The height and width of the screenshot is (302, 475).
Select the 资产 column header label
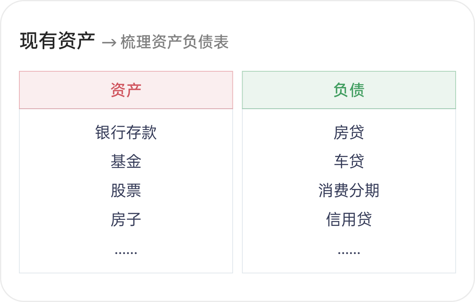click(126, 90)
